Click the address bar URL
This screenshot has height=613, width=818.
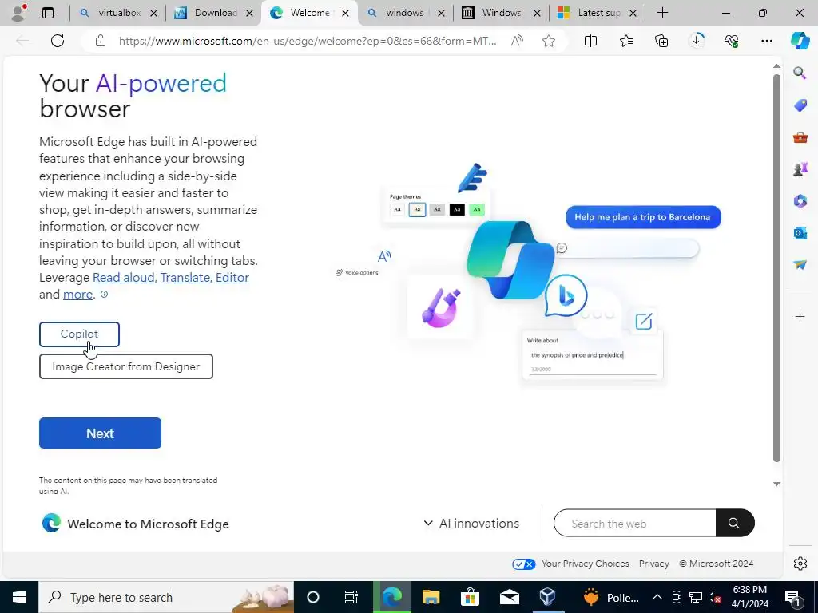tap(308, 41)
